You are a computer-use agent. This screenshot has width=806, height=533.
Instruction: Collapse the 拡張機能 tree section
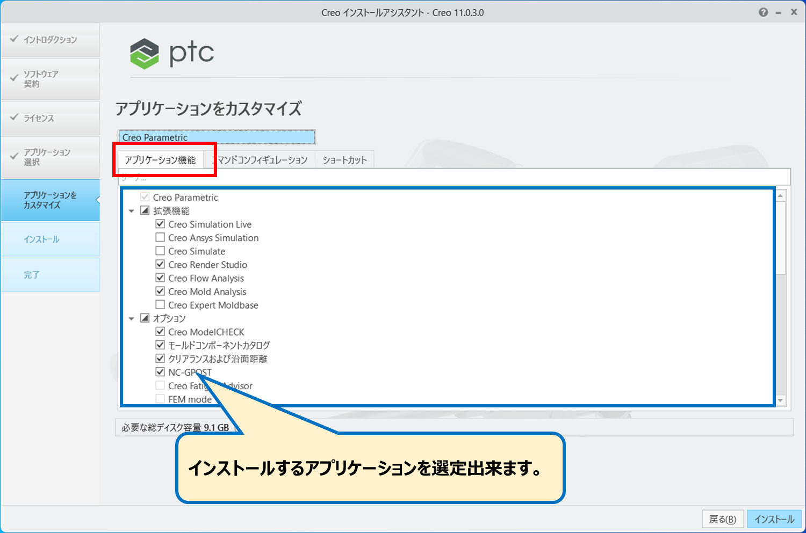tap(132, 211)
